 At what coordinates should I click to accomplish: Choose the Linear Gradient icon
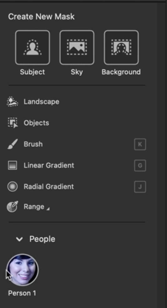[x=13, y=165]
